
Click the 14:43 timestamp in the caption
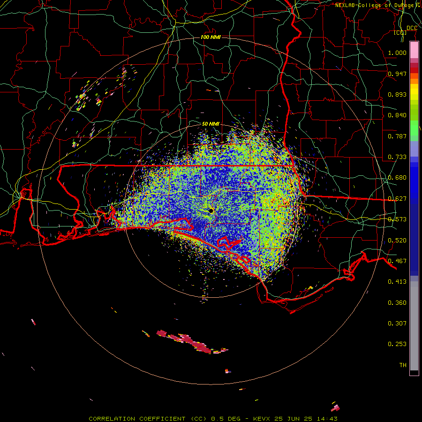click(x=328, y=419)
